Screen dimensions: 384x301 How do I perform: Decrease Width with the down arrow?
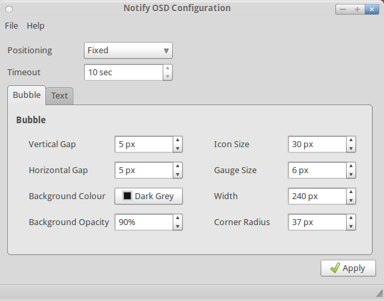[x=351, y=200]
